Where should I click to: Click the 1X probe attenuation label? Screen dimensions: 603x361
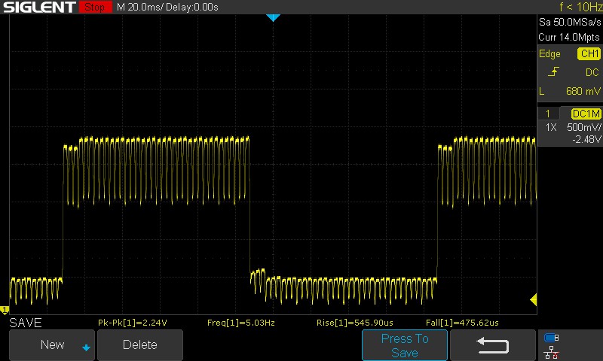coord(551,127)
